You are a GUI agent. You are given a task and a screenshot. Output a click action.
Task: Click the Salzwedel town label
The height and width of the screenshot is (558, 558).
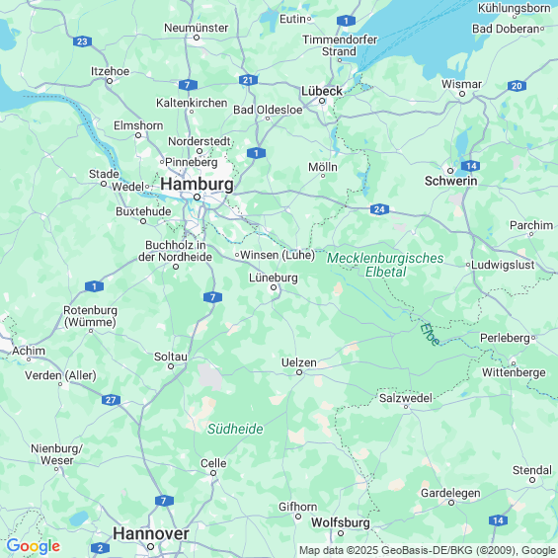pos(406,398)
